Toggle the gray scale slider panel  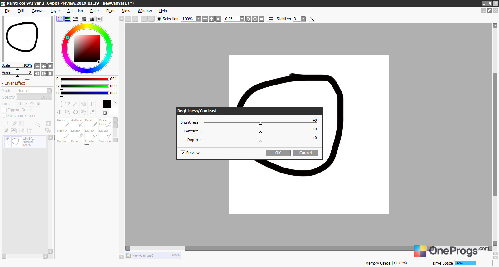click(x=75, y=19)
